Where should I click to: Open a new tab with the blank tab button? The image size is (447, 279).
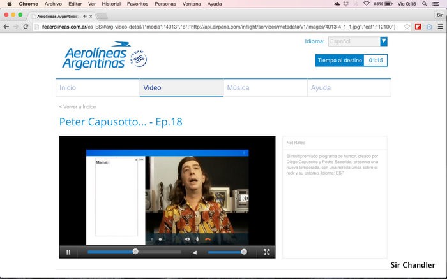(x=102, y=17)
